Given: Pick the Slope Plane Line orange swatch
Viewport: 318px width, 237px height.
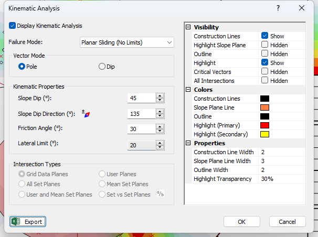Looking at the screenshot, I should pyautogui.click(x=264, y=107).
